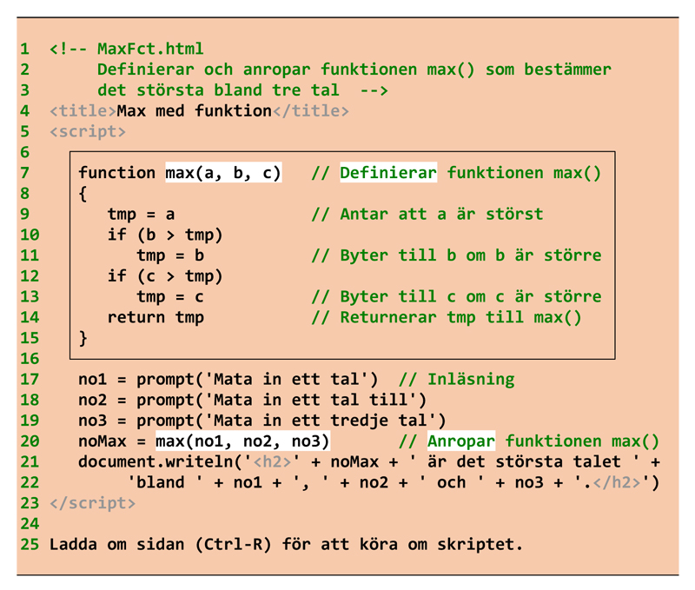Click the opening <title> tag
695x590 pixels.
(83, 110)
